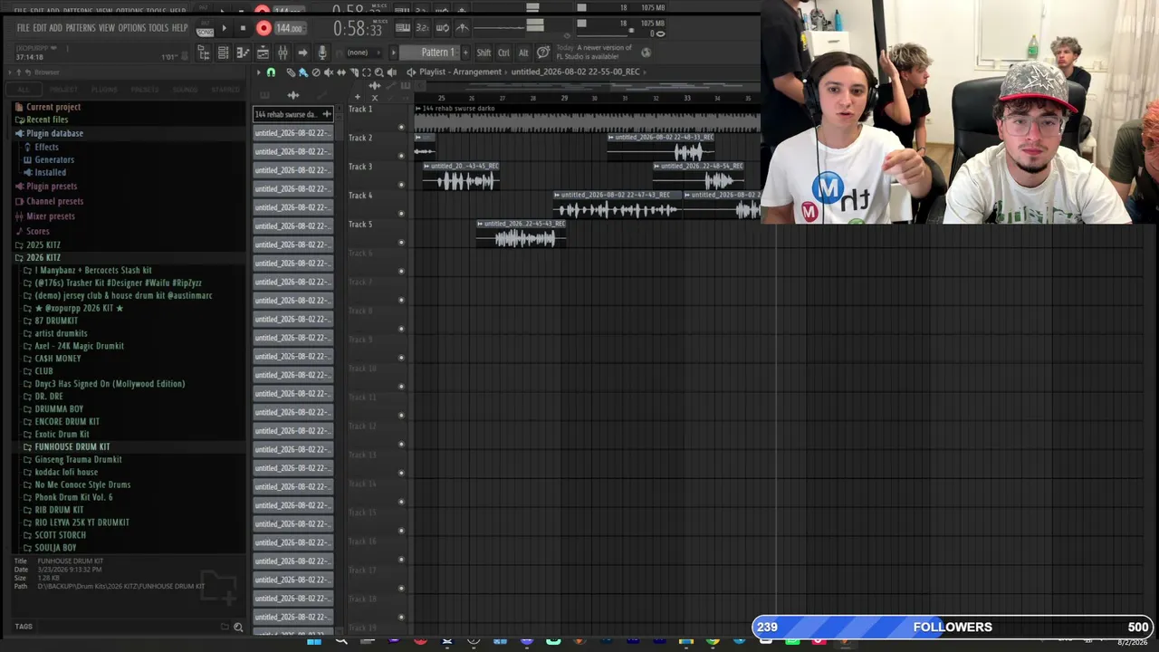Select the playlist Paint brush tool
Viewport: 1159px width, 652px height.
303,72
